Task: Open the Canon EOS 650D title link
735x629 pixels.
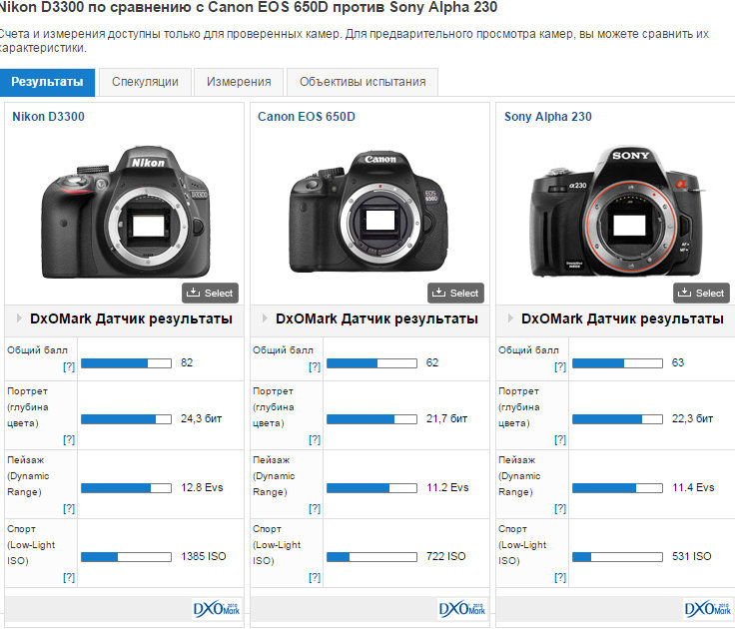Action: 307,117
